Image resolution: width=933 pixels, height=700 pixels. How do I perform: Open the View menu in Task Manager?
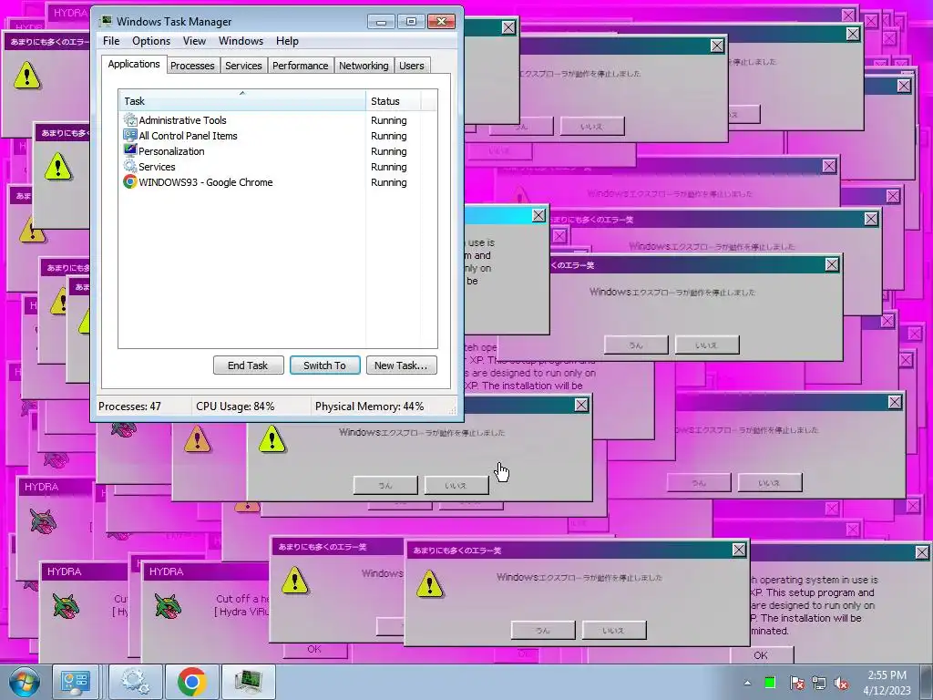pos(194,41)
